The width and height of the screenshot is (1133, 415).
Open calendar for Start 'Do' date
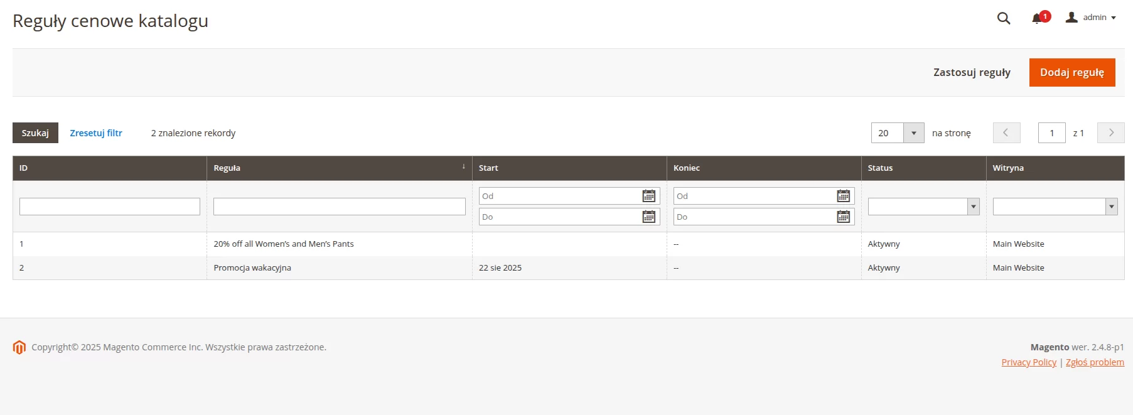(x=648, y=217)
